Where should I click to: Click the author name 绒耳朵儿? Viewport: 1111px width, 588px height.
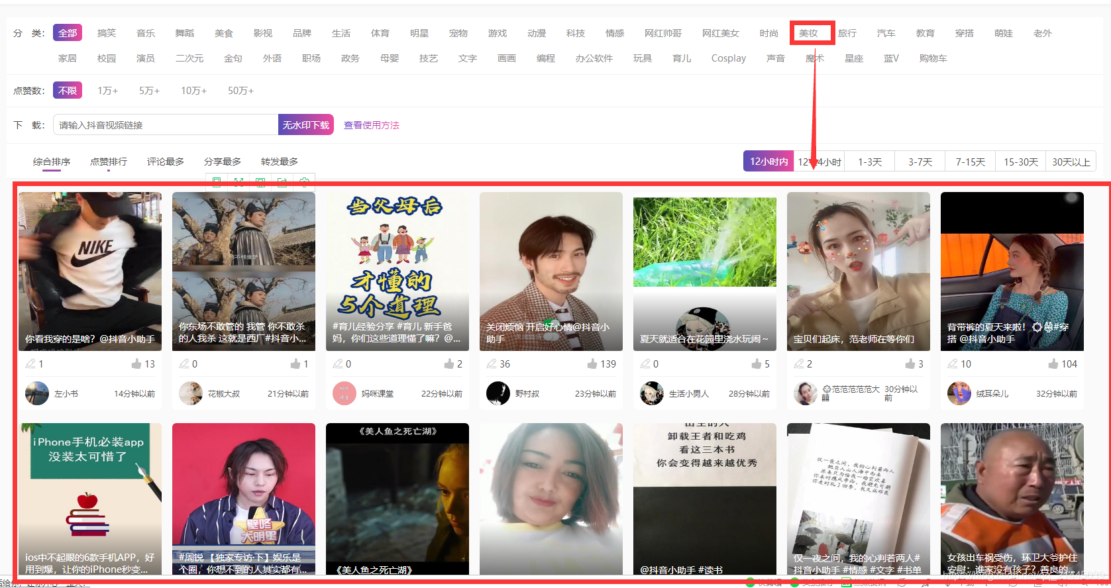(x=992, y=393)
